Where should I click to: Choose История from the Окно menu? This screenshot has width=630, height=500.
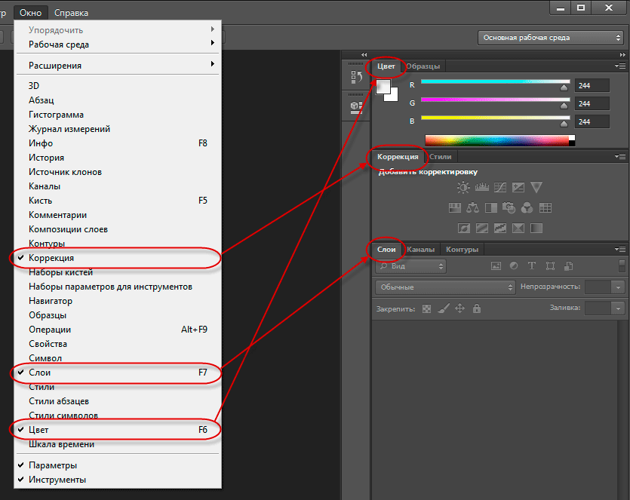(x=118, y=158)
